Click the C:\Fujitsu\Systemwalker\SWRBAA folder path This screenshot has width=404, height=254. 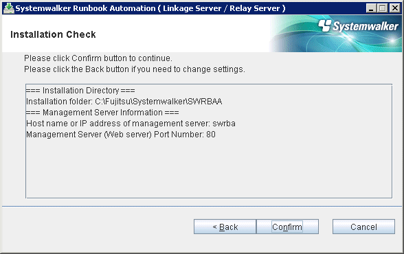tap(159, 102)
